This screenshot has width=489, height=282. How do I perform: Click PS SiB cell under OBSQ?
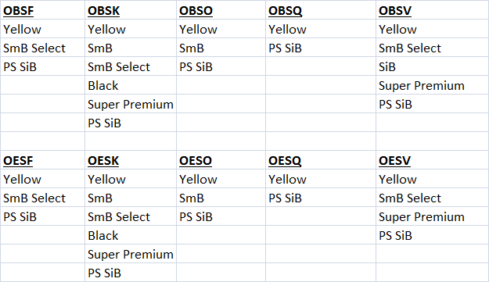coord(321,48)
